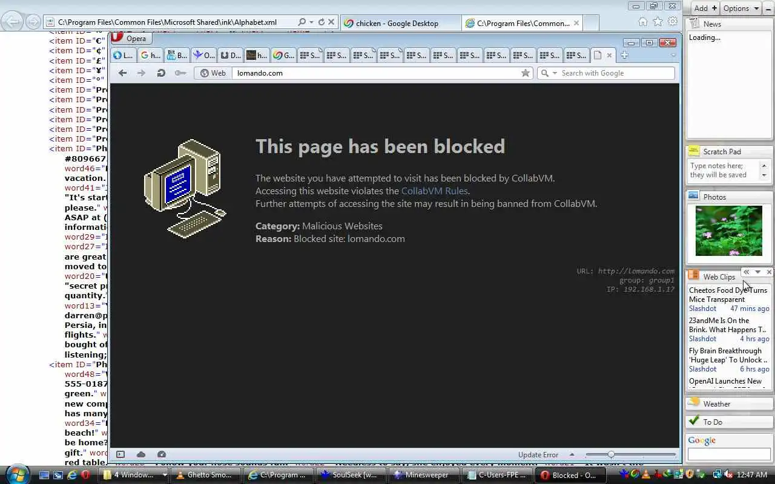Stop loading in Internet Explorer
The width and height of the screenshot is (775, 484).
331,22
